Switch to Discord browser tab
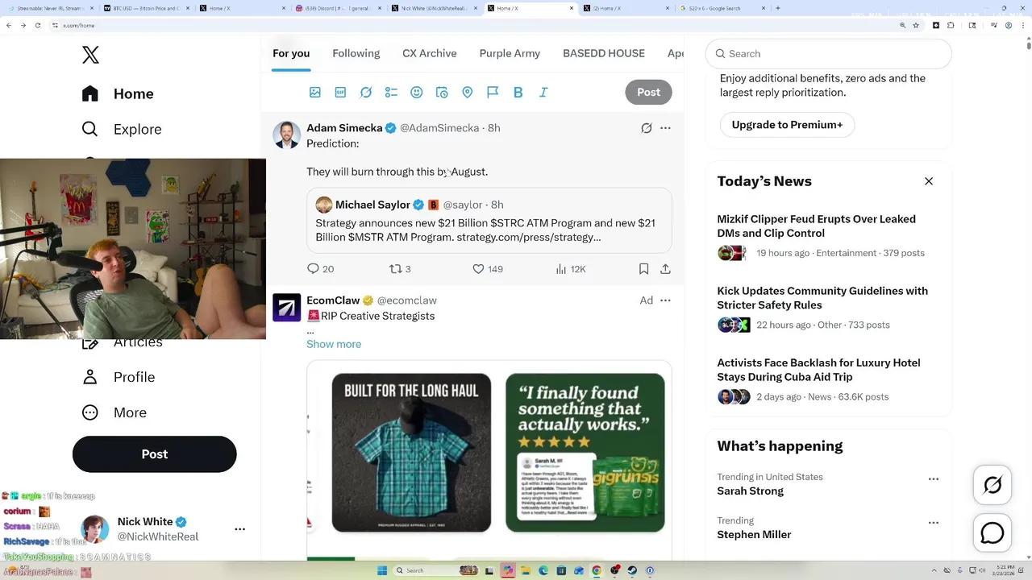 pos(339,8)
